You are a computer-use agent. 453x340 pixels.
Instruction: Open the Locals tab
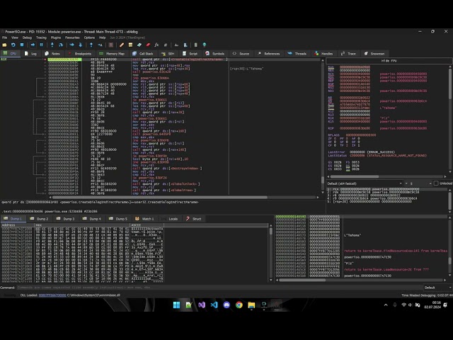click(170, 219)
